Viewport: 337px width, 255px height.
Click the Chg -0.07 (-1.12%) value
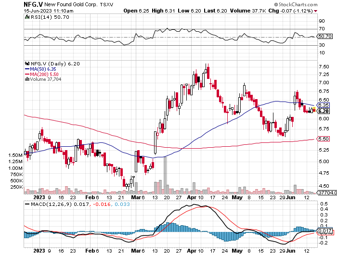pyautogui.click(x=291, y=11)
